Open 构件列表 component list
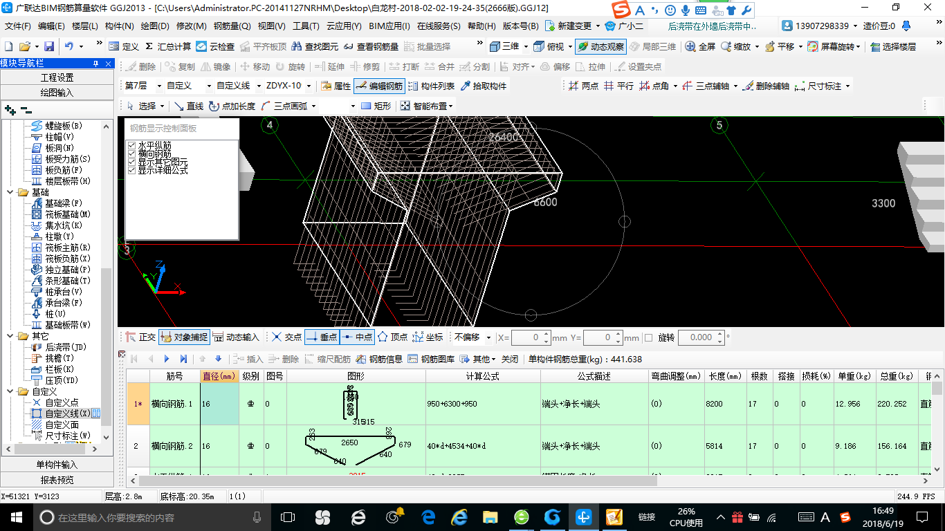The image size is (945, 531). coord(431,86)
